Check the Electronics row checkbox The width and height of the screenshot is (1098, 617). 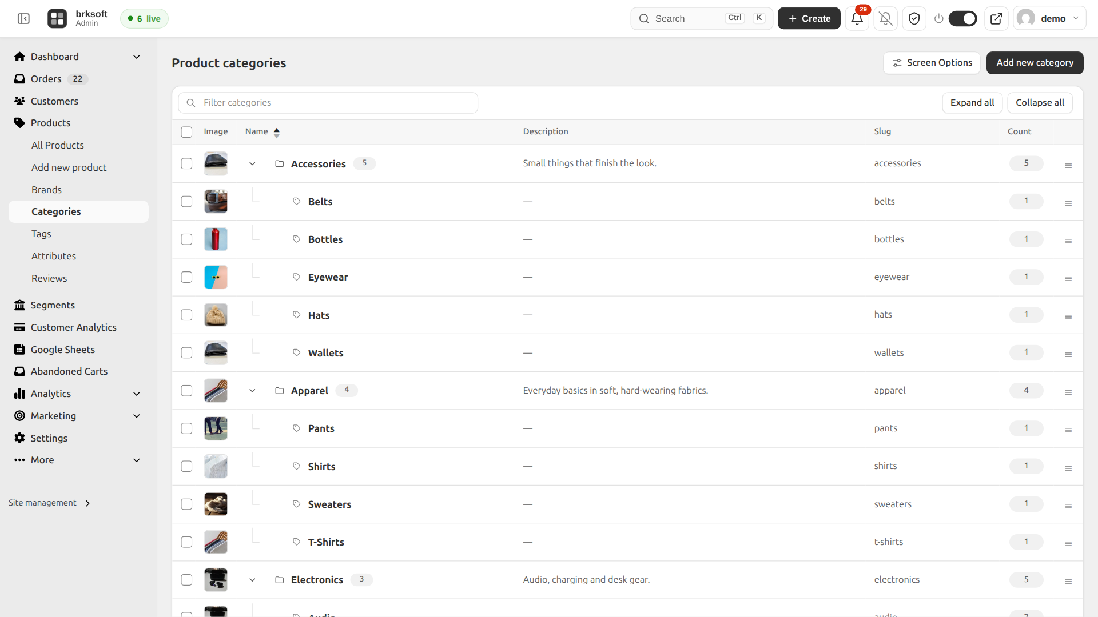pos(186,579)
